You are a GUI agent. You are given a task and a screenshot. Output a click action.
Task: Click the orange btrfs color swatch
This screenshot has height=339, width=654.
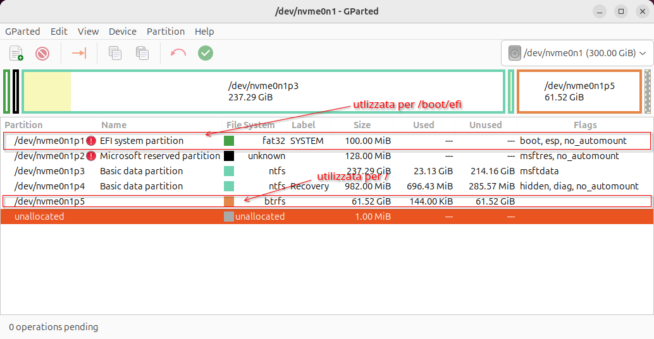[x=229, y=201]
